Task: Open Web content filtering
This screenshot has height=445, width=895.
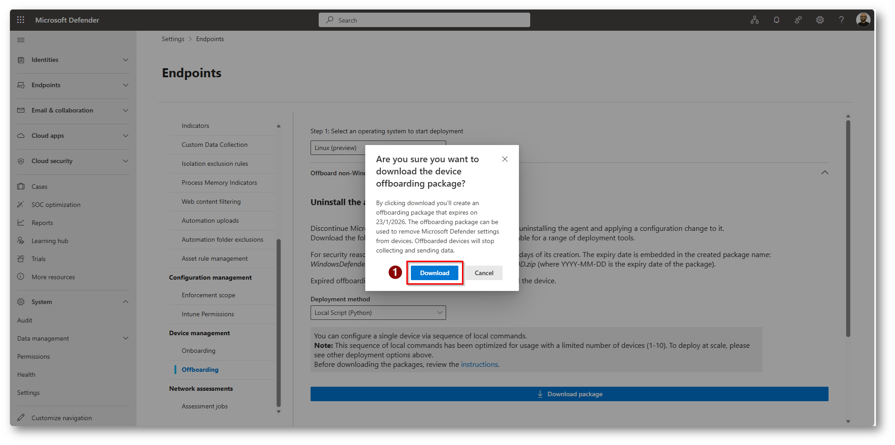Action: tap(211, 201)
